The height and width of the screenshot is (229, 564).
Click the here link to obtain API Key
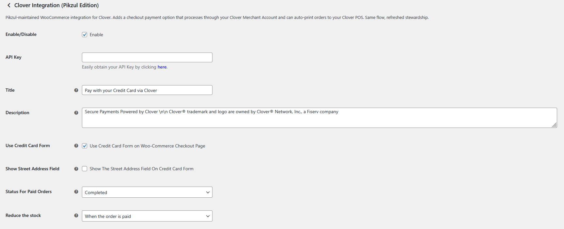(x=162, y=67)
